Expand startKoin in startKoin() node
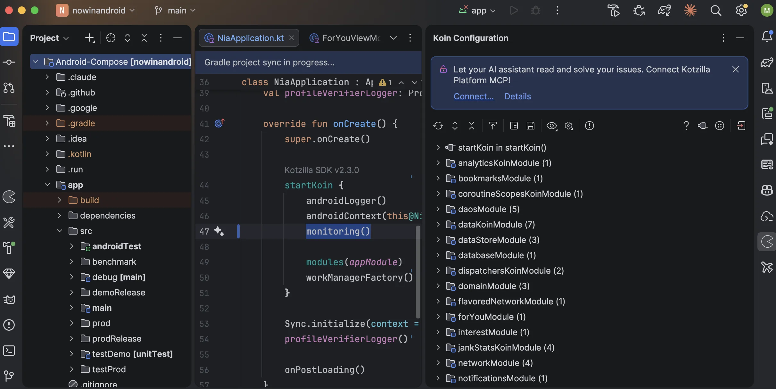The image size is (776, 389). pyautogui.click(x=438, y=147)
